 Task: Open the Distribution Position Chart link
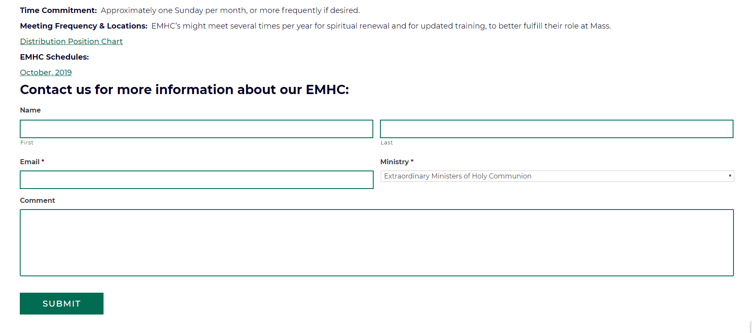pyautogui.click(x=71, y=42)
